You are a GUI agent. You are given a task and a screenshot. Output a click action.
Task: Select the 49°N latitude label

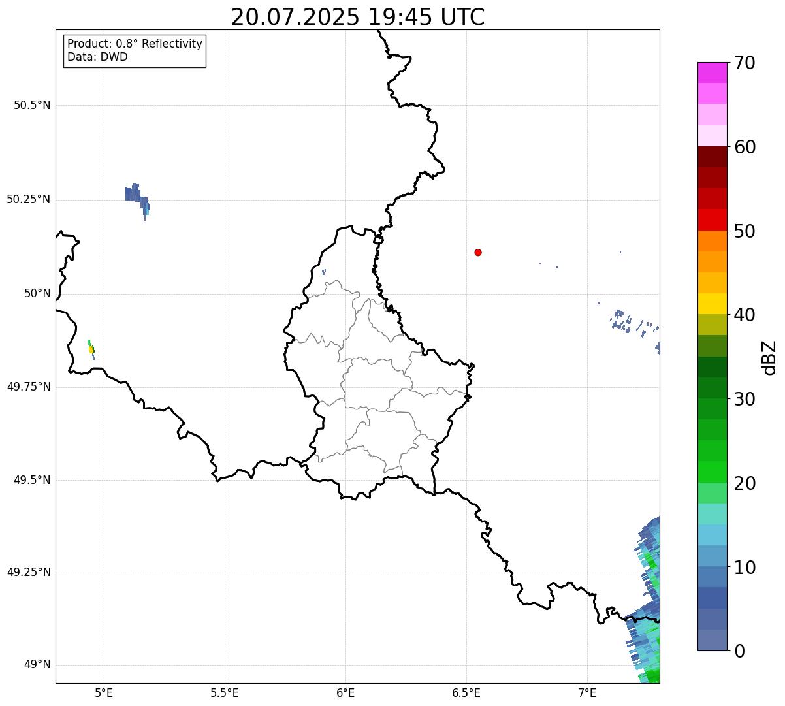coord(37,665)
